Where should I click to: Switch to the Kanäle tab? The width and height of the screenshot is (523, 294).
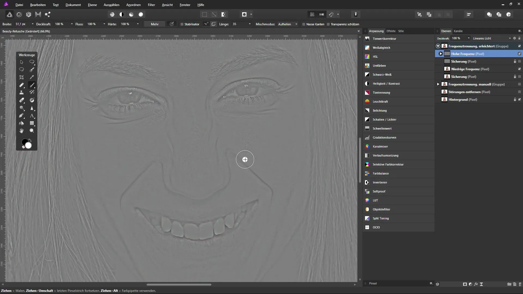click(x=458, y=31)
